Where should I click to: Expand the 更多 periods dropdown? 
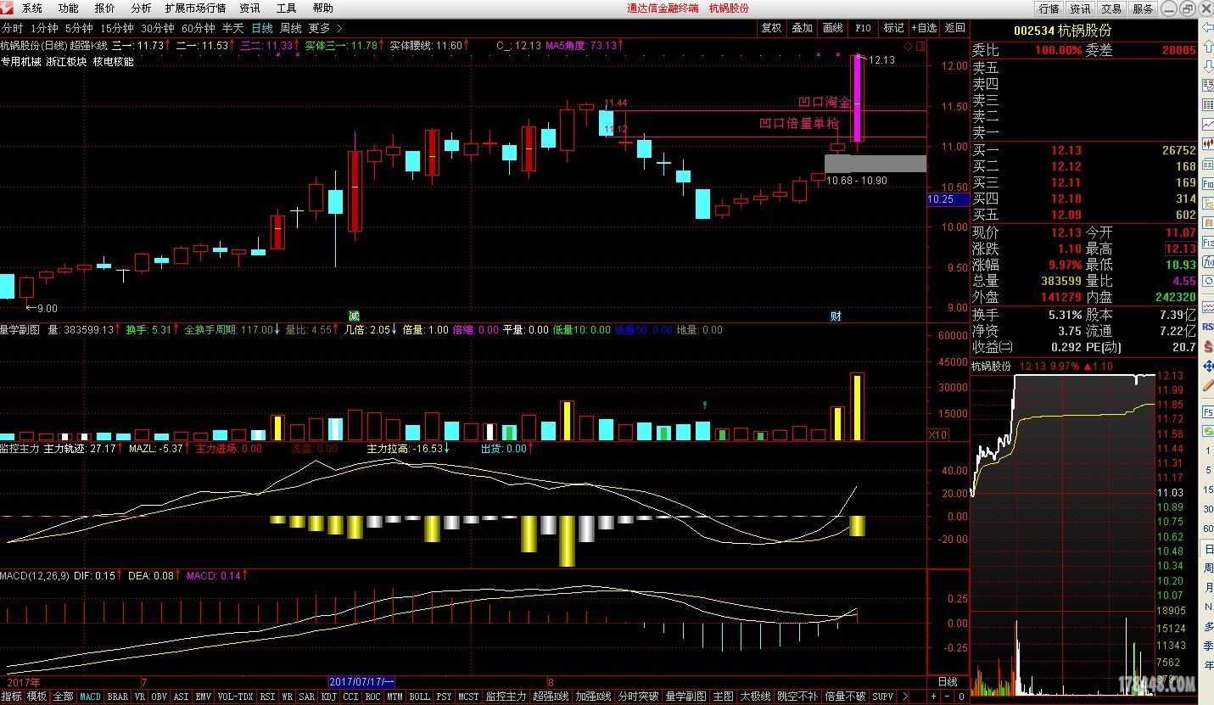(x=326, y=28)
